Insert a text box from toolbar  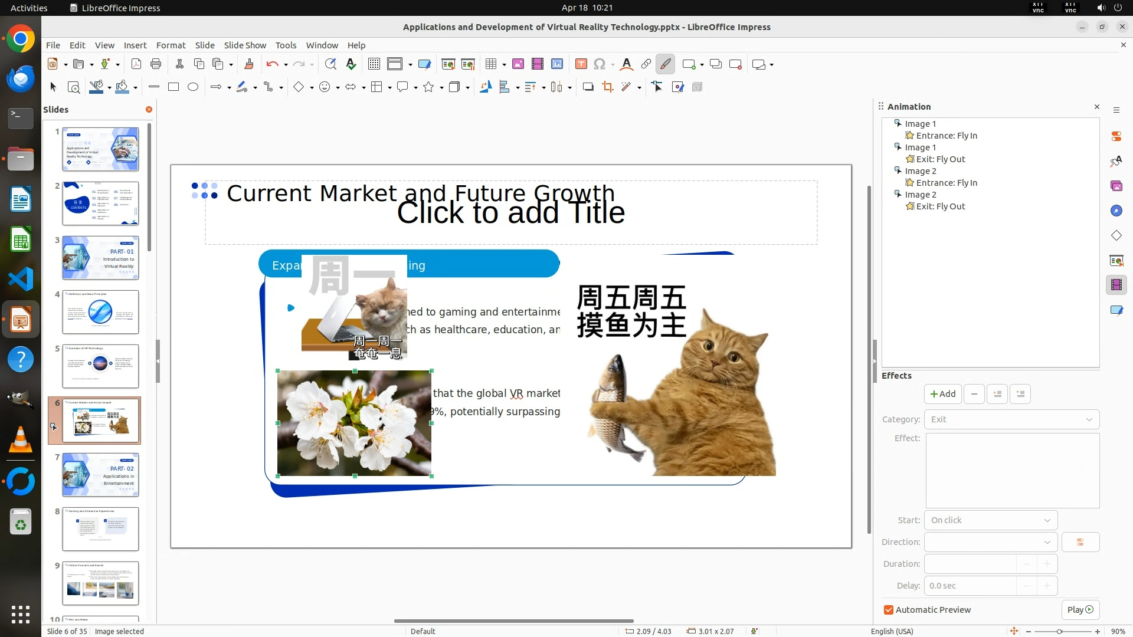coord(581,64)
